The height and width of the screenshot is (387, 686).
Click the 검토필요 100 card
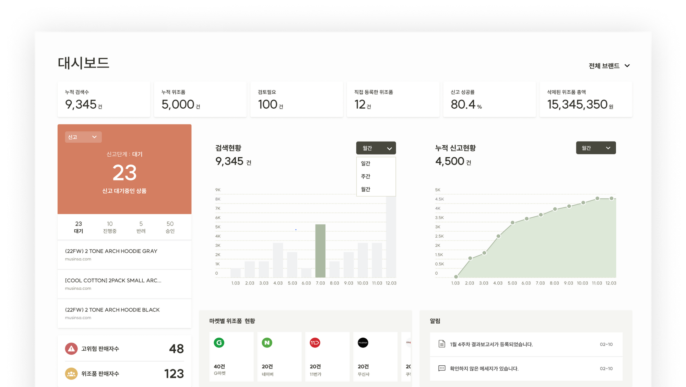(297, 99)
